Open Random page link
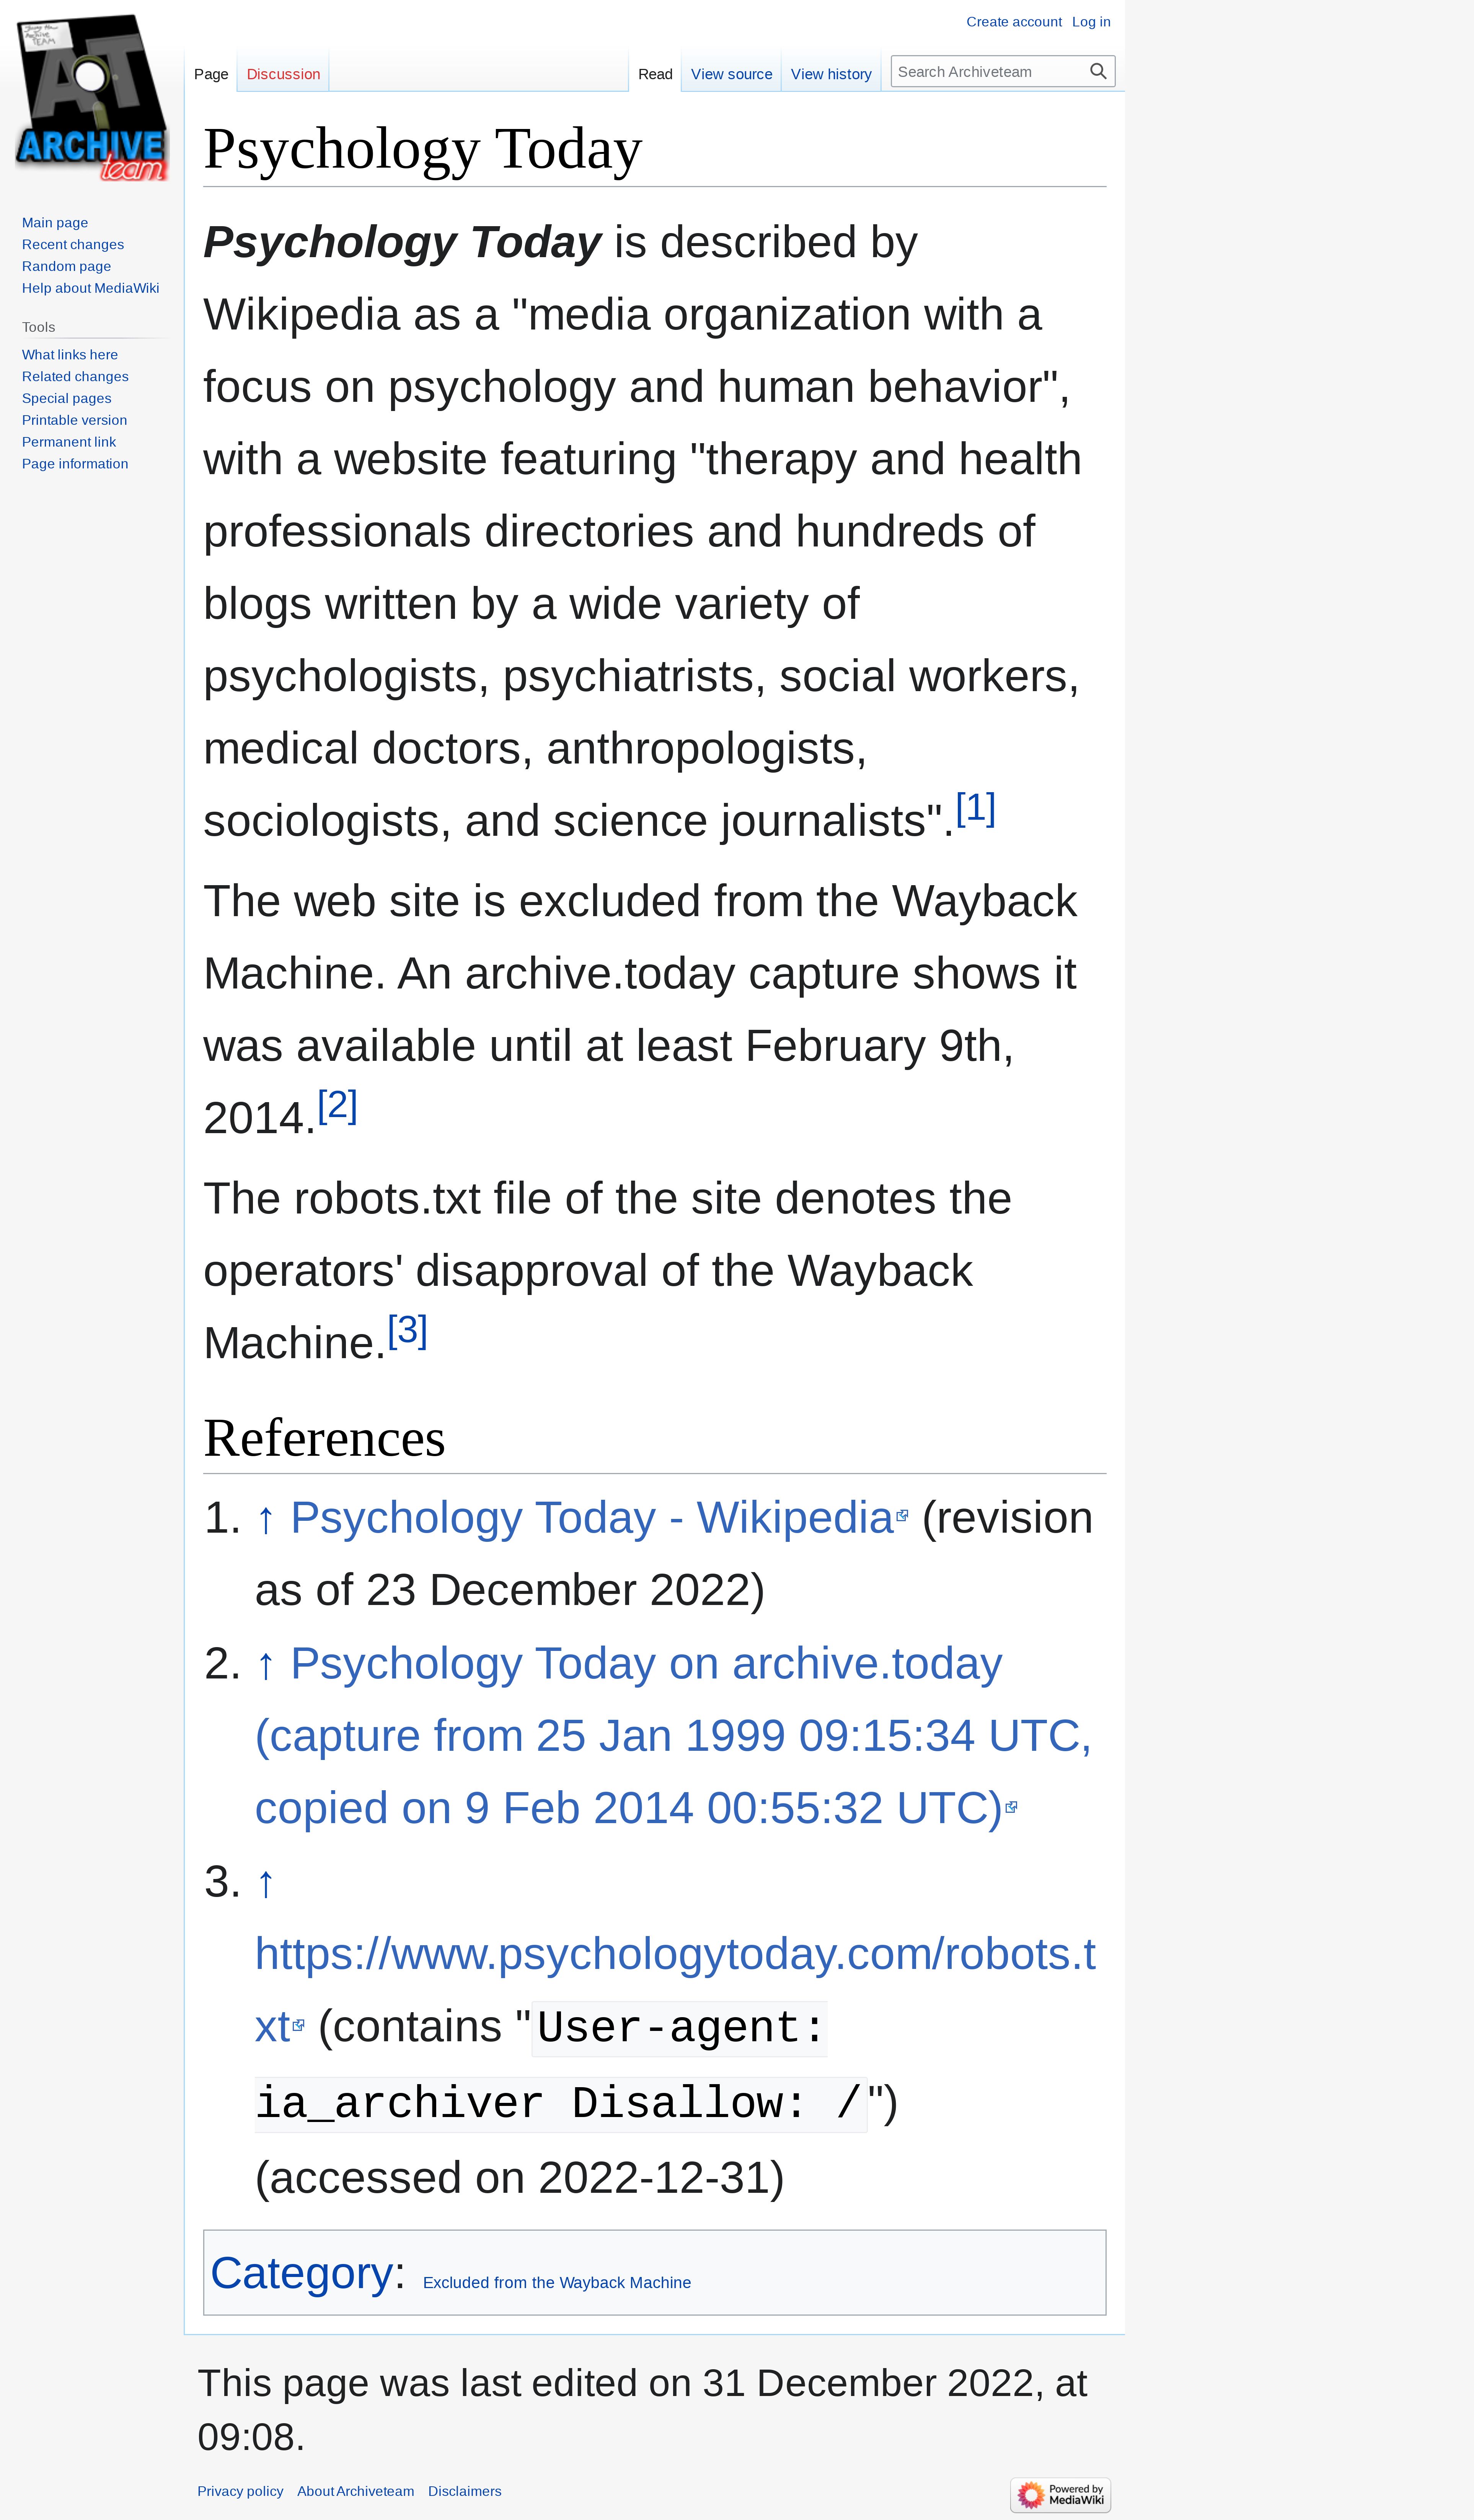The image size is (1474, 2520). 66,267
